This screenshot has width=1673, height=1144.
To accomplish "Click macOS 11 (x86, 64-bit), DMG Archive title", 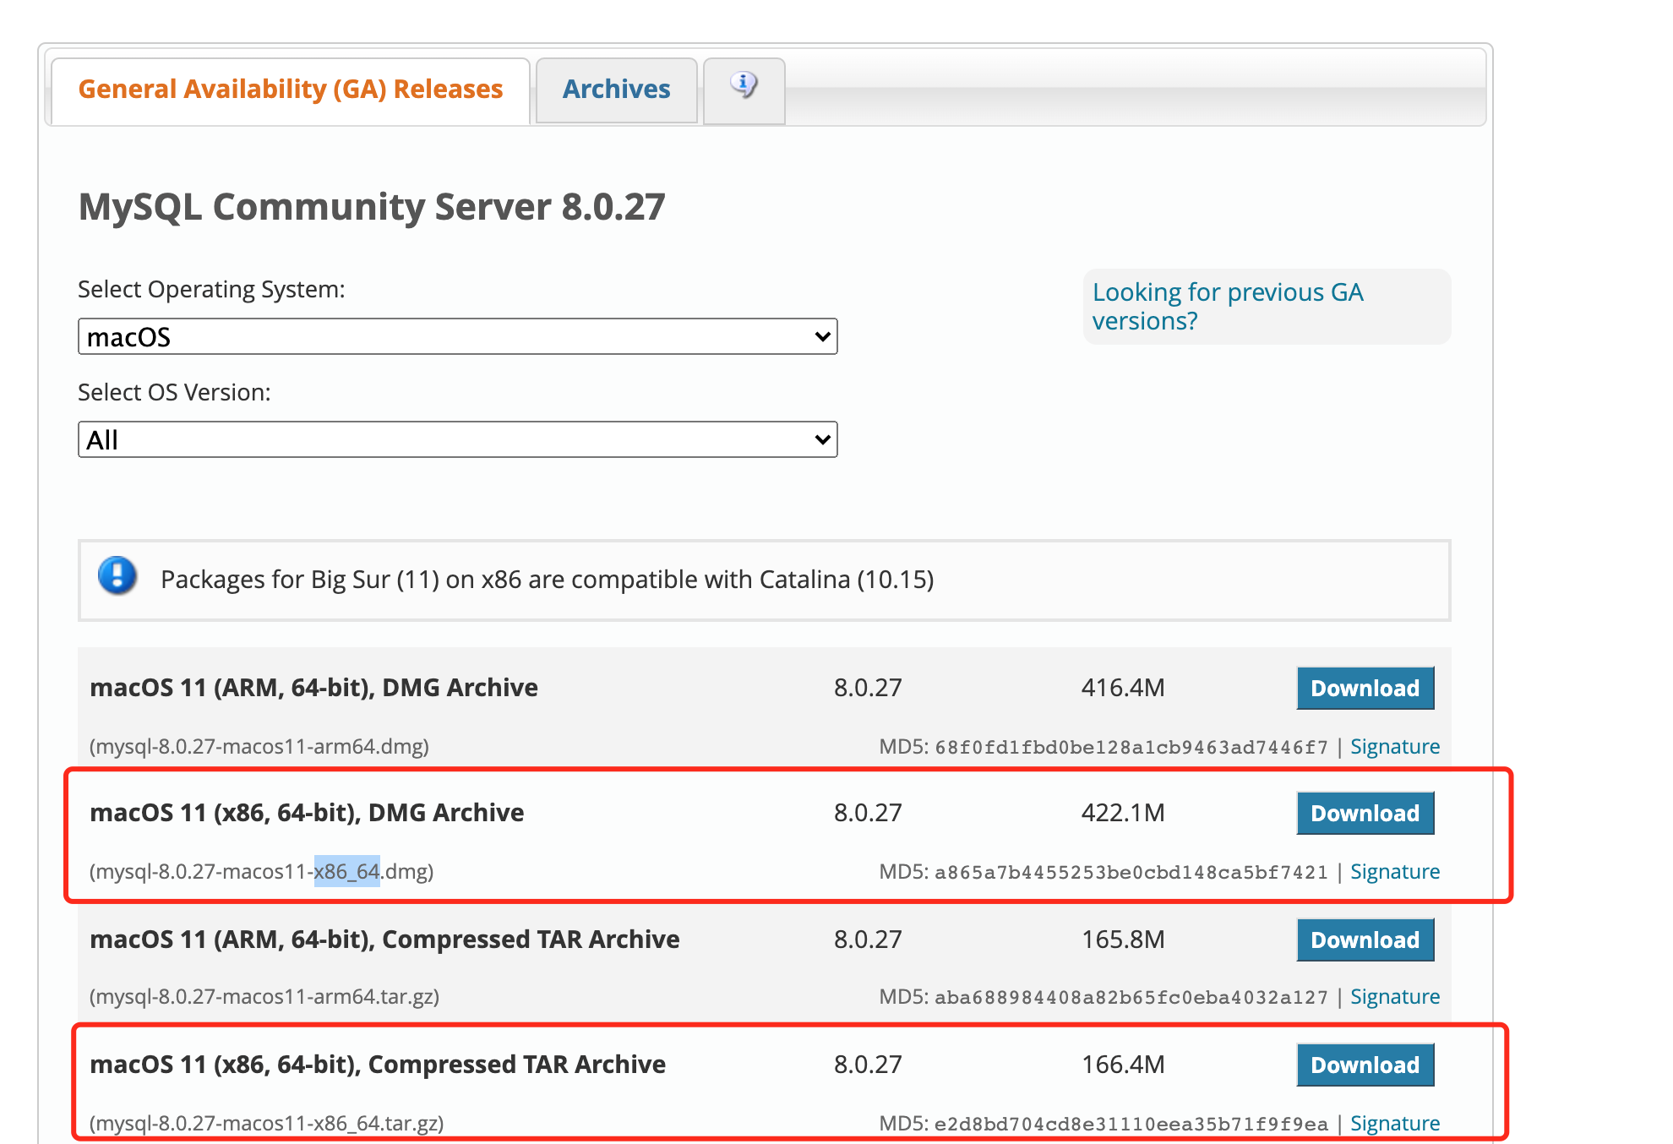I will point(307,813).
